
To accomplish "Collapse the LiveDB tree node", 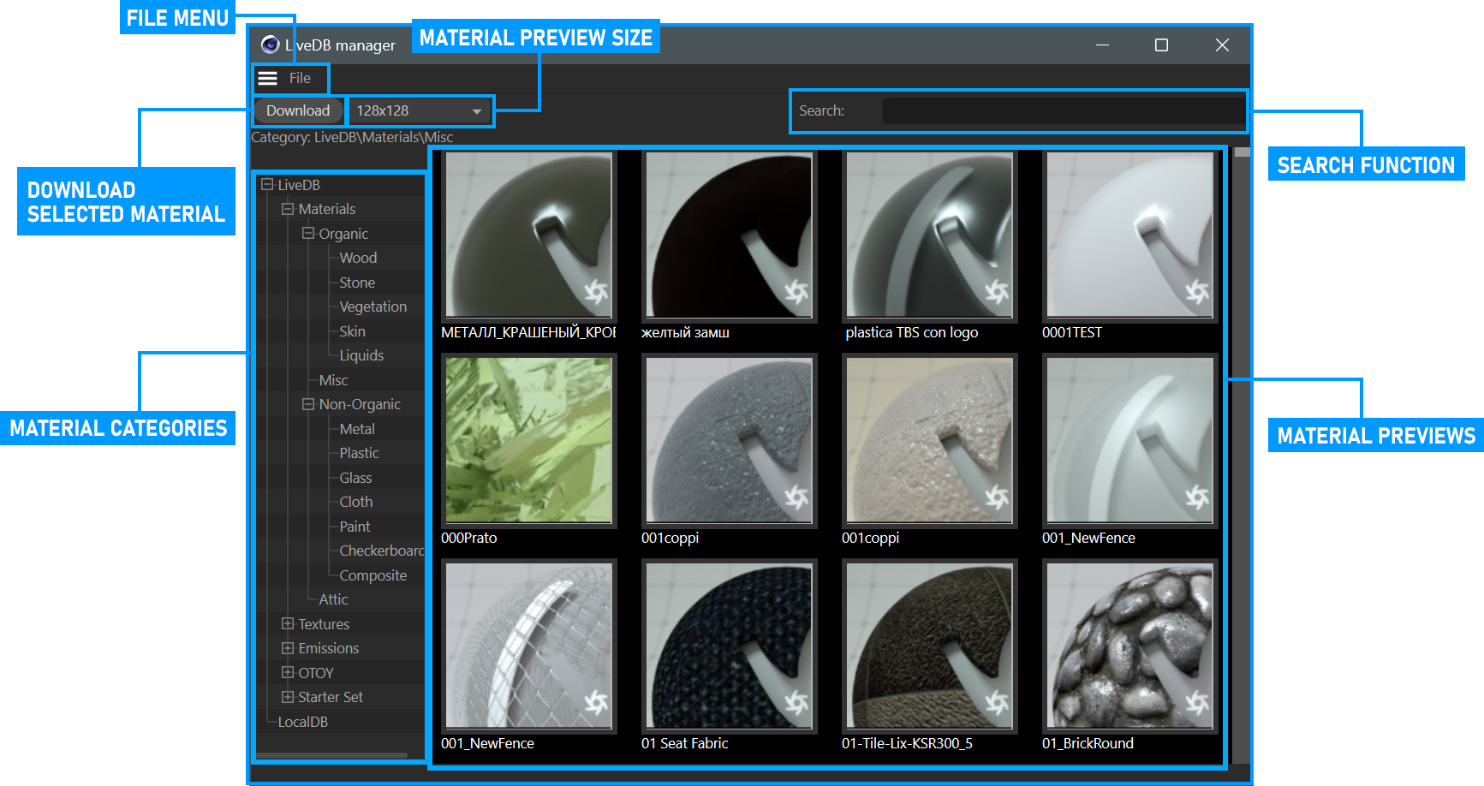I will pyautogui.click(x=267, y=185).
